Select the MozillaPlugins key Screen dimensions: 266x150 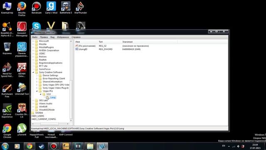[x=46, y=47]
